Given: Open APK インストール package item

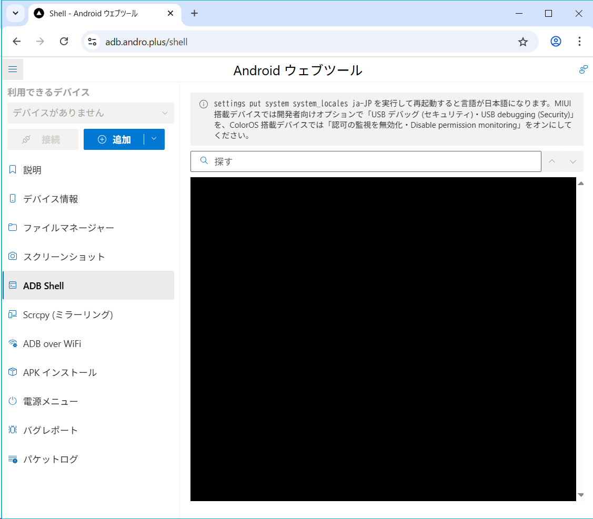Looking at the screenshot, I should click(59, 372).
